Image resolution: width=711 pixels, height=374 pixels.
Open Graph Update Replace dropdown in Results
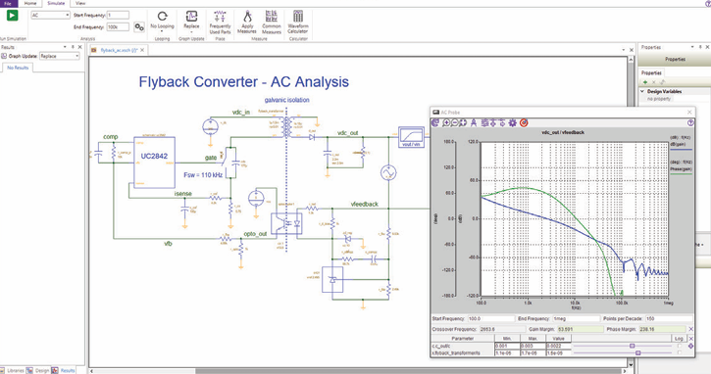[77, 56]
